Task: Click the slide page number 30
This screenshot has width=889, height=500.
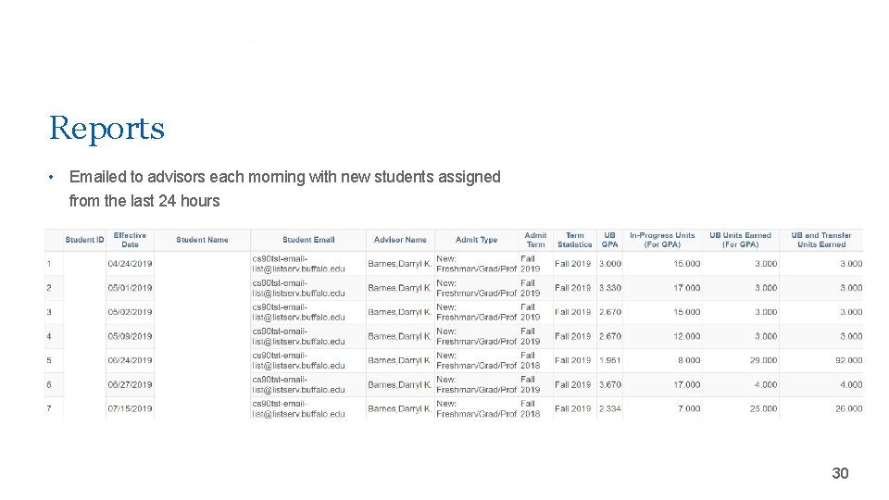Action: [840, 473]
